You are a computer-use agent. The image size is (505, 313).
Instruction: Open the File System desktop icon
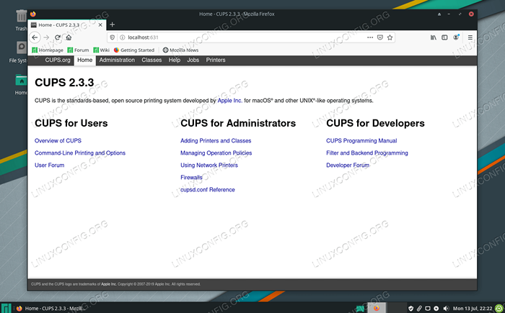coord(19,51)
